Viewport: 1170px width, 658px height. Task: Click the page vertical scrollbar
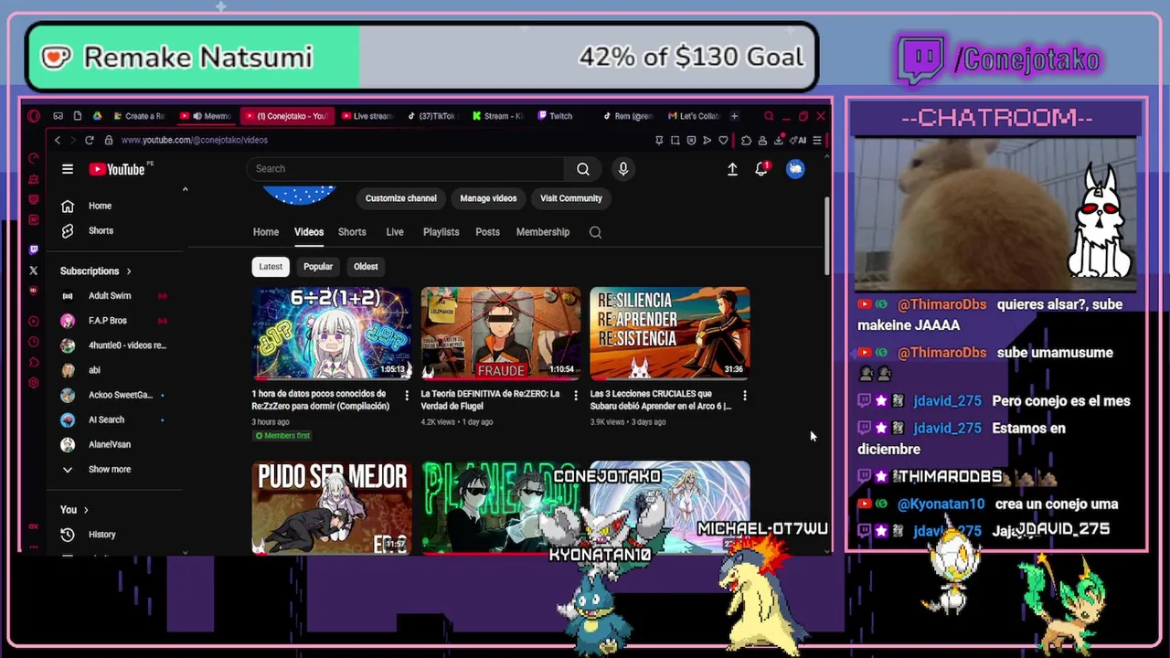point(827,237)
